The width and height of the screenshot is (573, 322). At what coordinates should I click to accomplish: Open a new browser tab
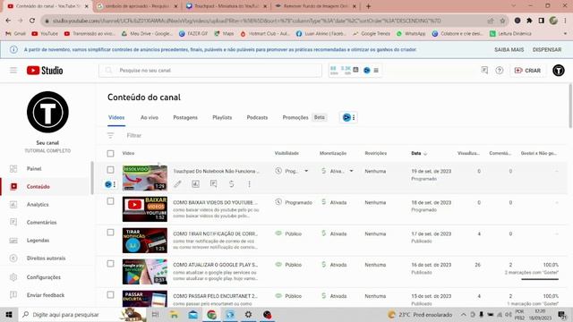pos(368,6)
